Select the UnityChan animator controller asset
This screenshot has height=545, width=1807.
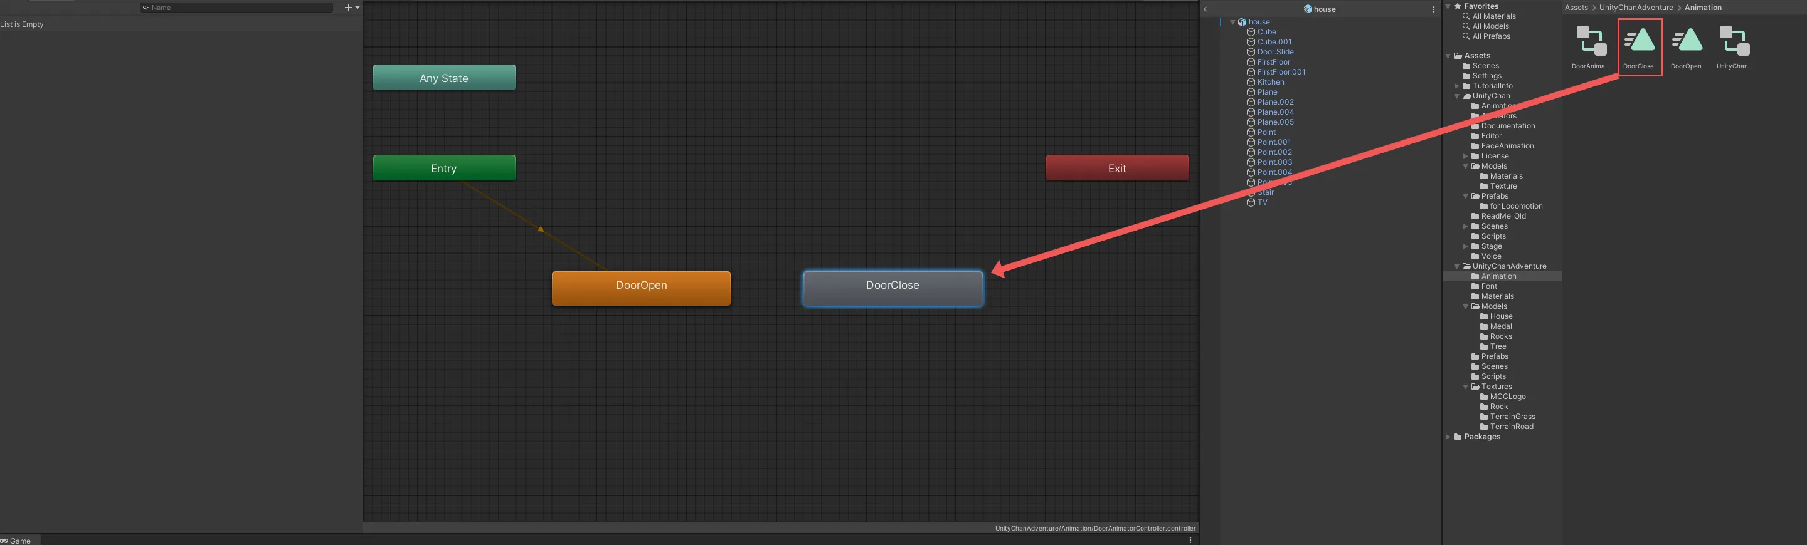click(1734, 43)
